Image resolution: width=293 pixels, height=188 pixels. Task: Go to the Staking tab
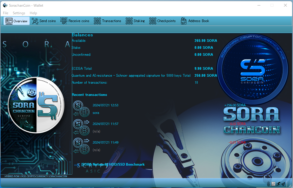(135, 21)
